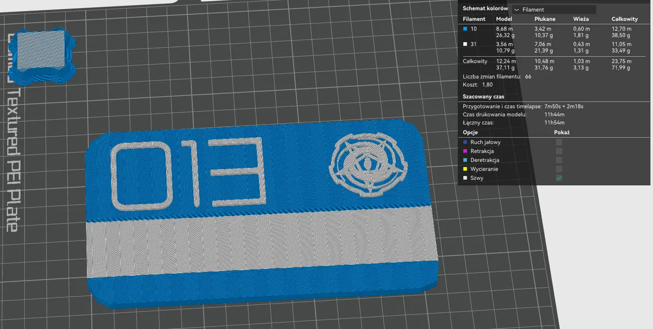Collapse the Schemat kolorów section
Image resolution: width=653 pixels, height=329 pixels.
(484, 8)
